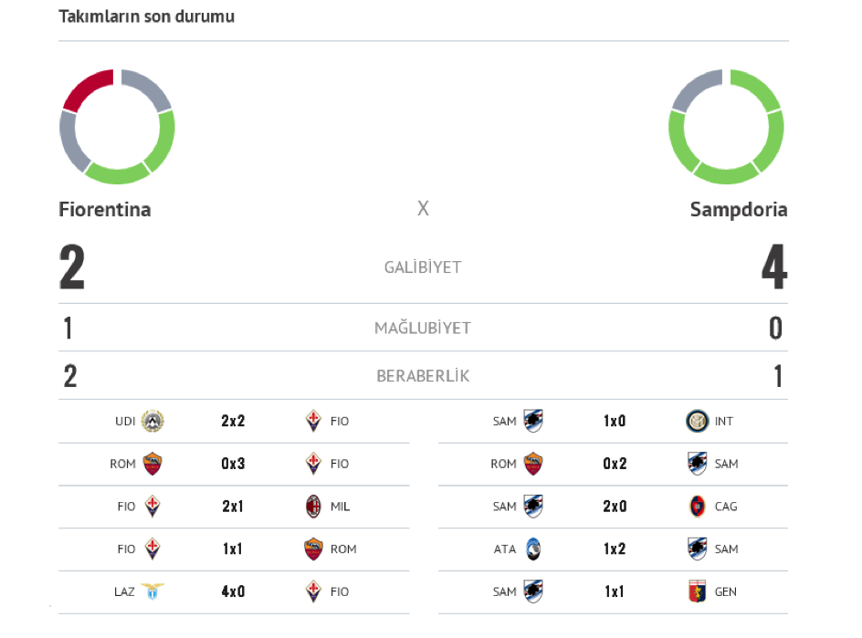Click Fiorentina crest in 2x1 Milan match
This screenshot has height=638, width=862.
[x=152, y=507]
